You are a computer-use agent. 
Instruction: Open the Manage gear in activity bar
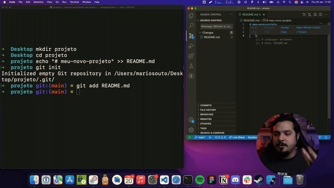point(191,130)
